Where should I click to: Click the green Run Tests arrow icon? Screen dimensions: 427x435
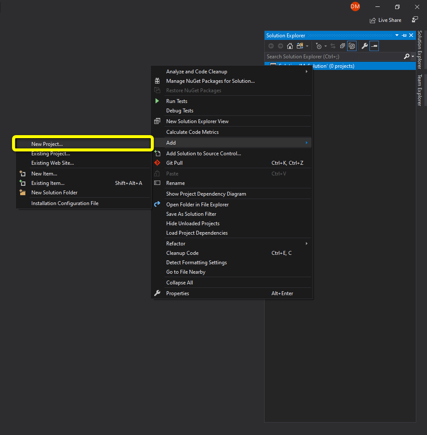coord(157,101)
